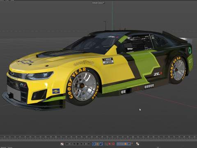Toggle Rotation keyframe recording icon
The image size is (197, 148).
click(x=122, y=144)
